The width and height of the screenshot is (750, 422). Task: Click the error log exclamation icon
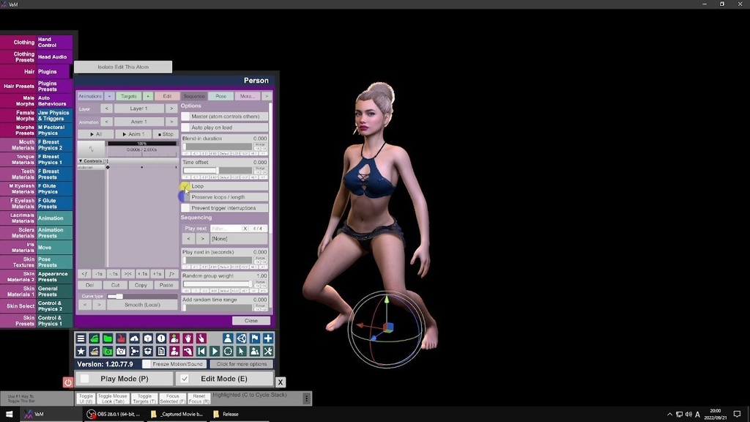click(x=160, y=338)
